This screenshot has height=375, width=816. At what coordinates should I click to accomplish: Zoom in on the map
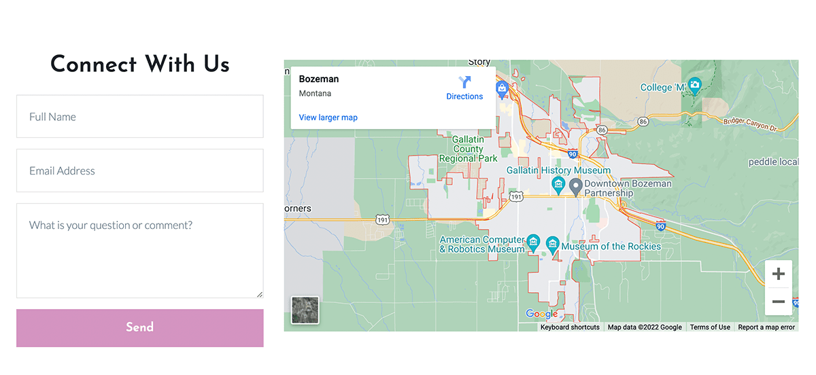tap(779, 274)
